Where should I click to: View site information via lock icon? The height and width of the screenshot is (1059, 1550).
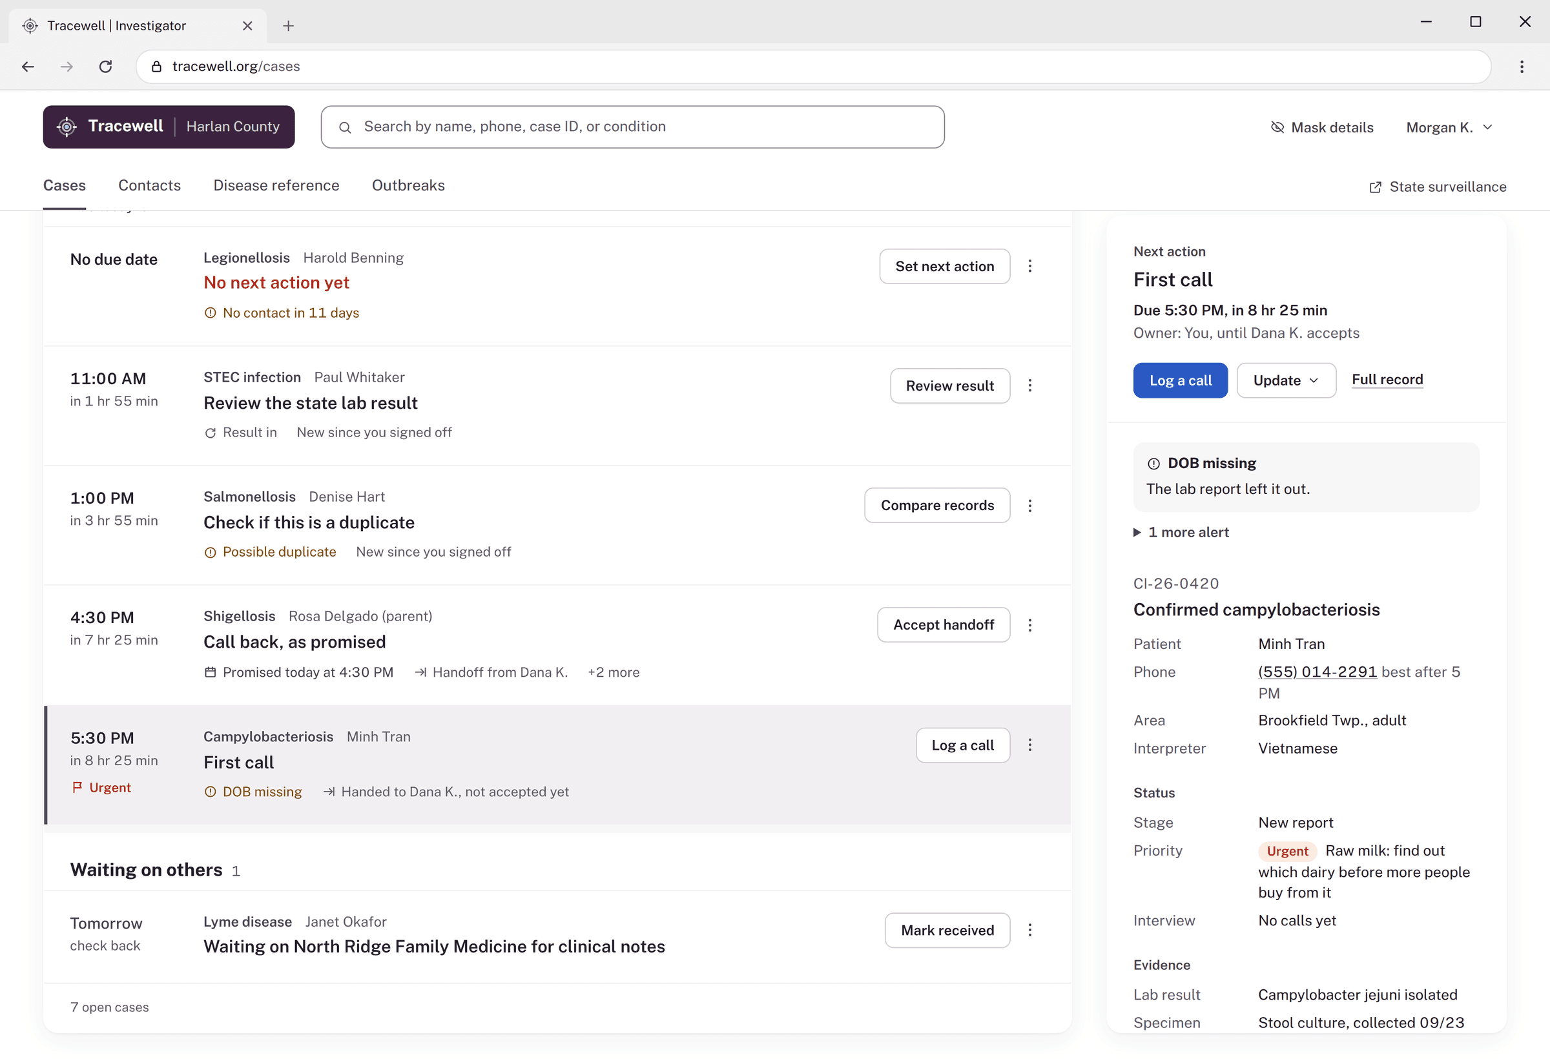click(157, 66)
